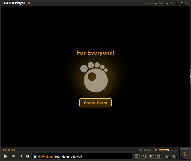Screen dimensions: 191x161
Task: Toggle the always-on-top pin icon
Action: [x=166, y=3]
